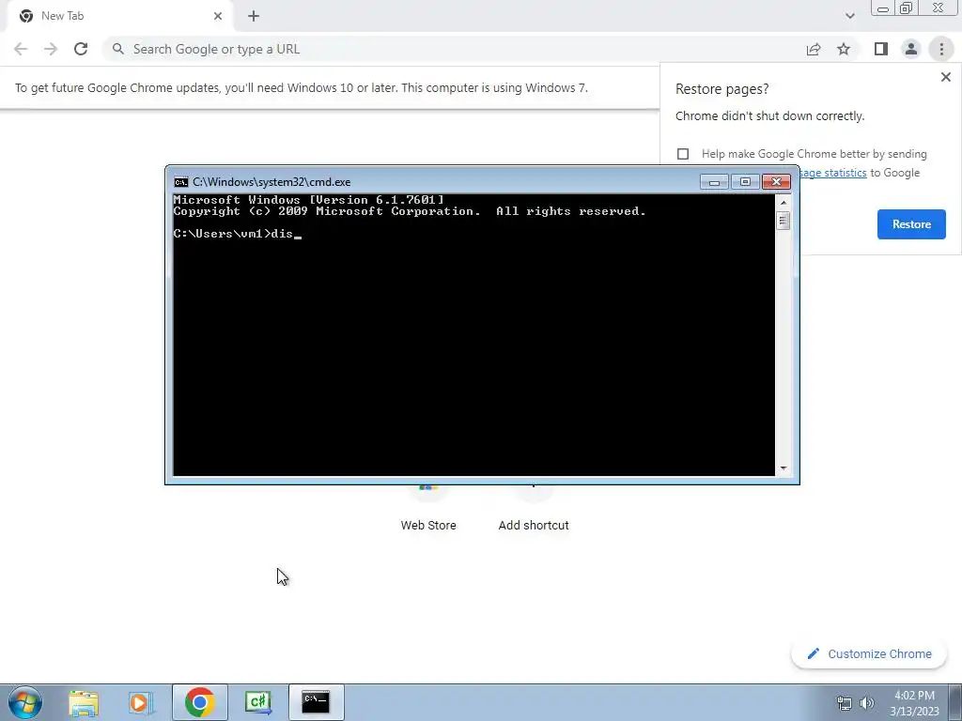Check Help make Google Chrome better checkbox
Viewport: 962px width, 721px height.
point(683,154)
